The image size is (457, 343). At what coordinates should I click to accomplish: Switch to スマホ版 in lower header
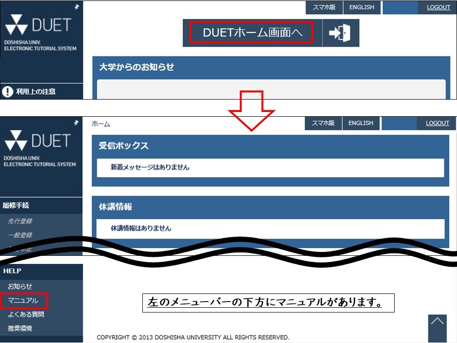click(x=323, y=123)
